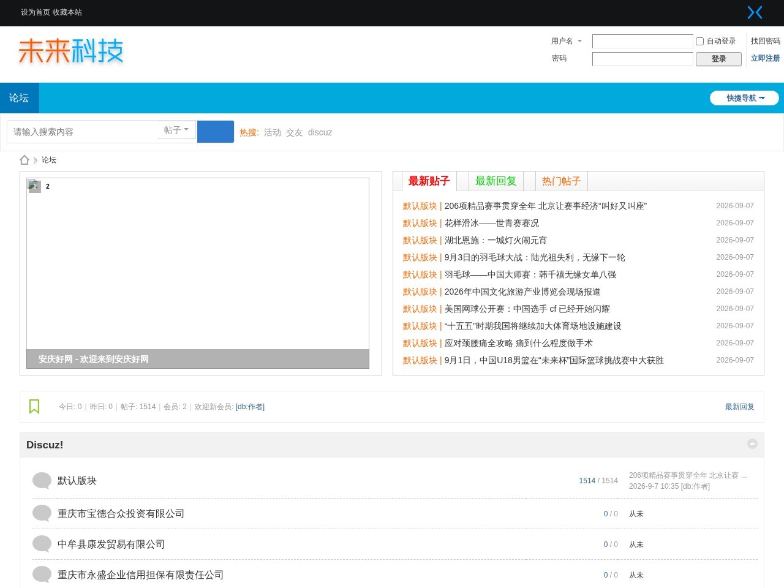The height and width of the screenshot is (588, 784).
Task: Open the 默认版块 forum board title
Action: (77, 481)
